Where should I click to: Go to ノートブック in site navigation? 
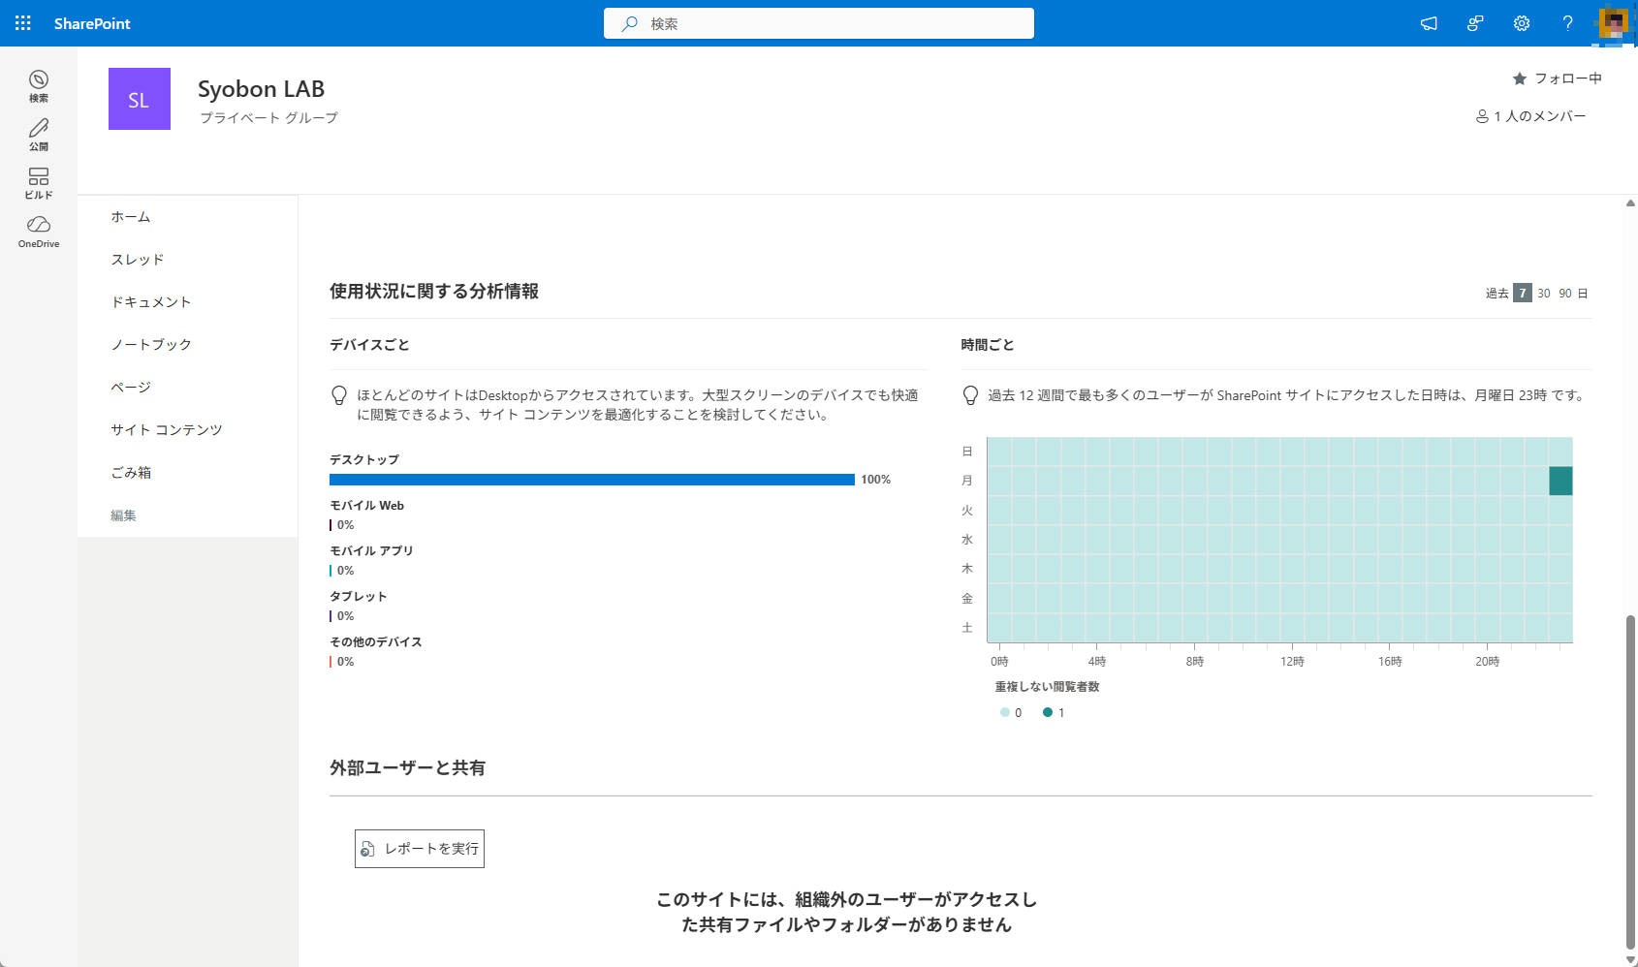151,345
